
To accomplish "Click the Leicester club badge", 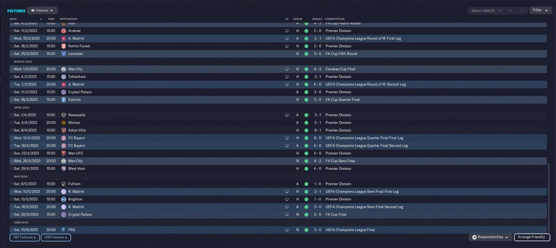I will [x=64, y=54].
